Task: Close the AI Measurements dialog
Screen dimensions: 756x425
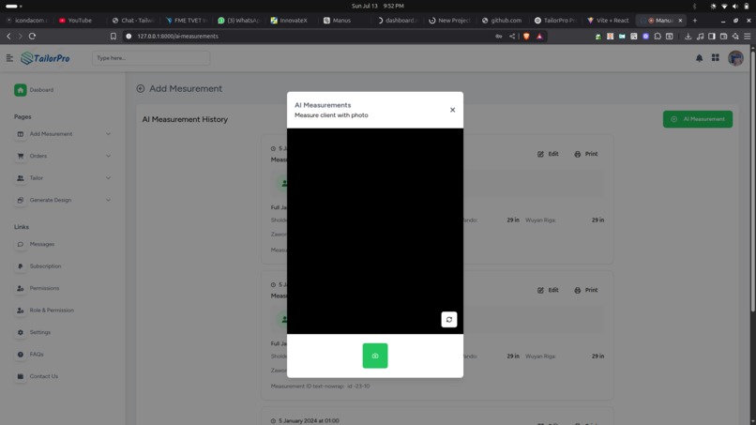Action: (452, 110)
